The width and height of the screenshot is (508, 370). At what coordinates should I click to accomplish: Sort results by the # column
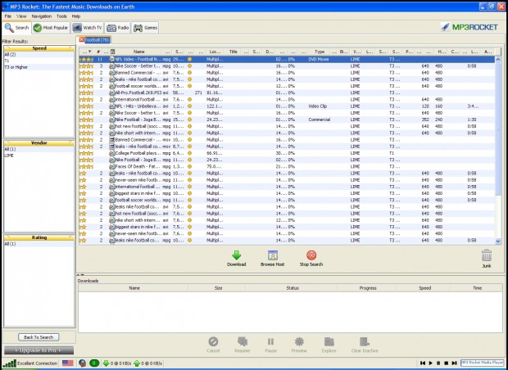98,52
